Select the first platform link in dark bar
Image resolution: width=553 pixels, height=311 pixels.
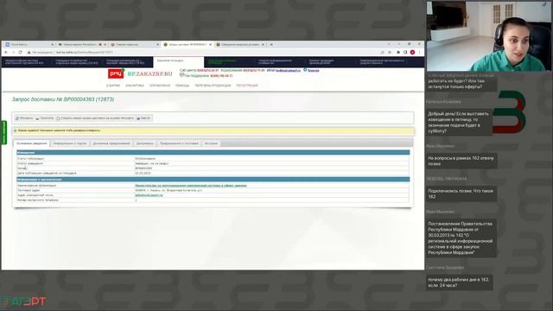coord(25,62)
